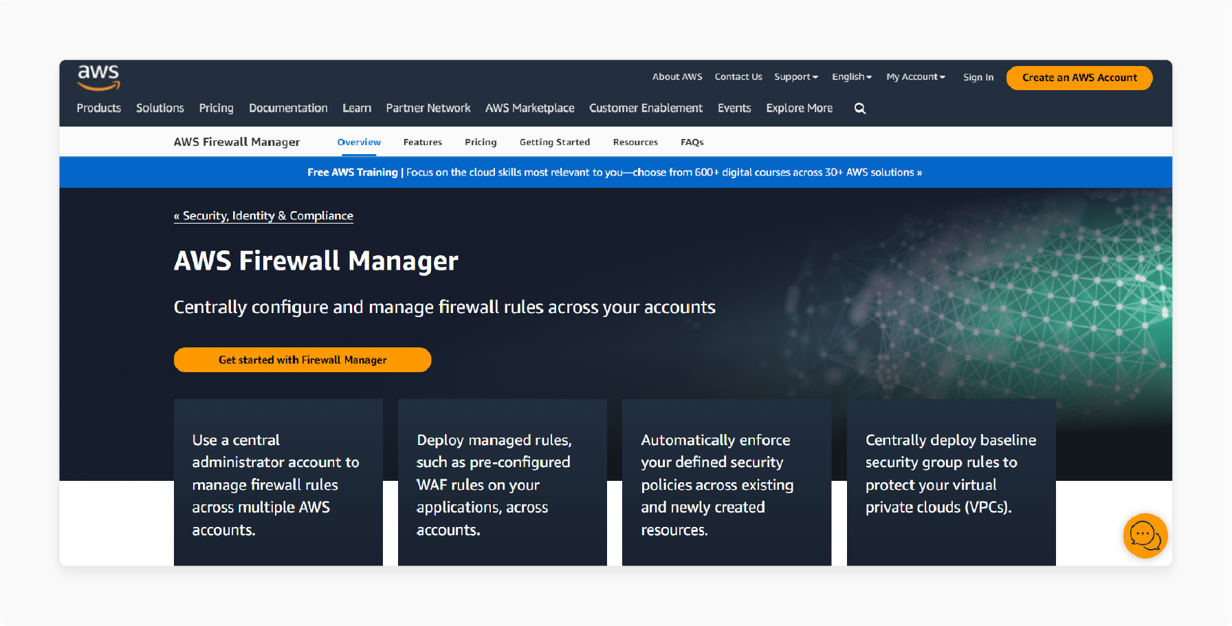Expand the English language dropdown
The image size is (1232, 626).
[852, 77]
